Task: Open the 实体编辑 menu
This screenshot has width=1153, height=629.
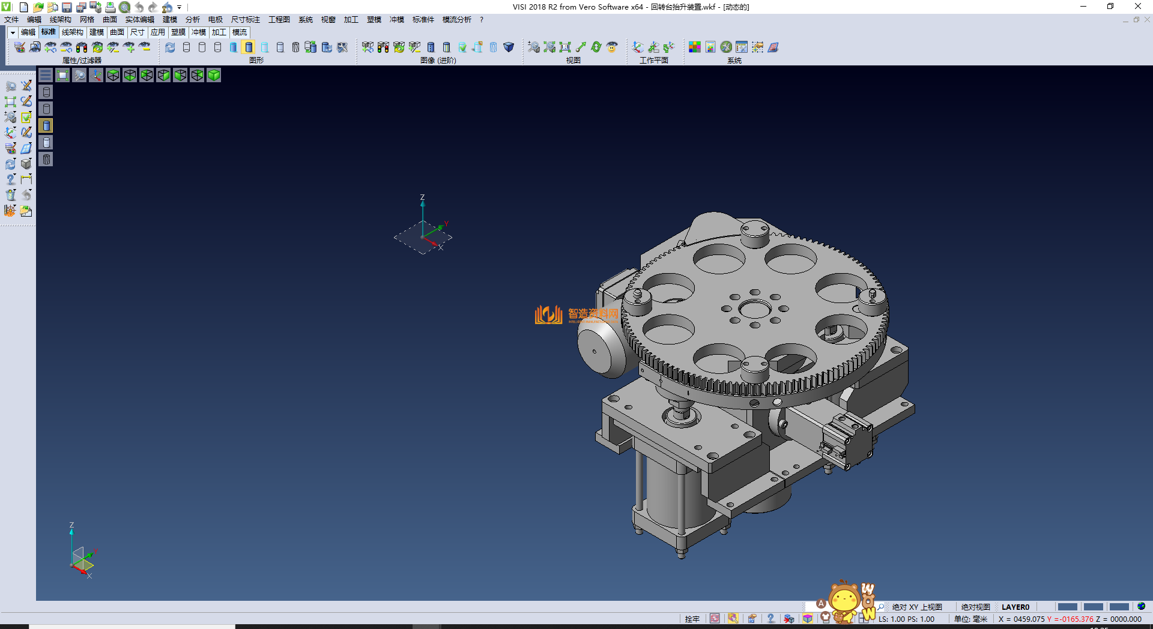Action: [139, 20]
